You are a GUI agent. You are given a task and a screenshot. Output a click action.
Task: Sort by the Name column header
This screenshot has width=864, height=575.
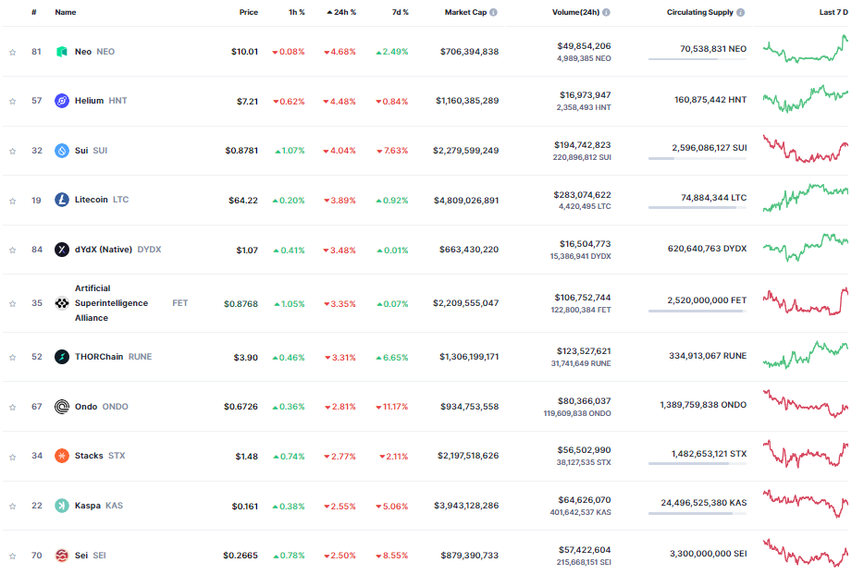pyautogui.click(x=66, y=12)
